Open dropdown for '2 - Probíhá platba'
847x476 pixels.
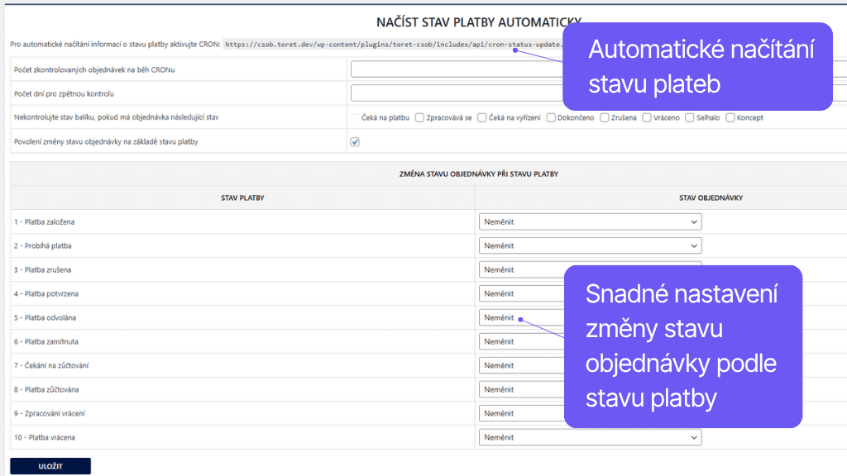tap(591, 245)
